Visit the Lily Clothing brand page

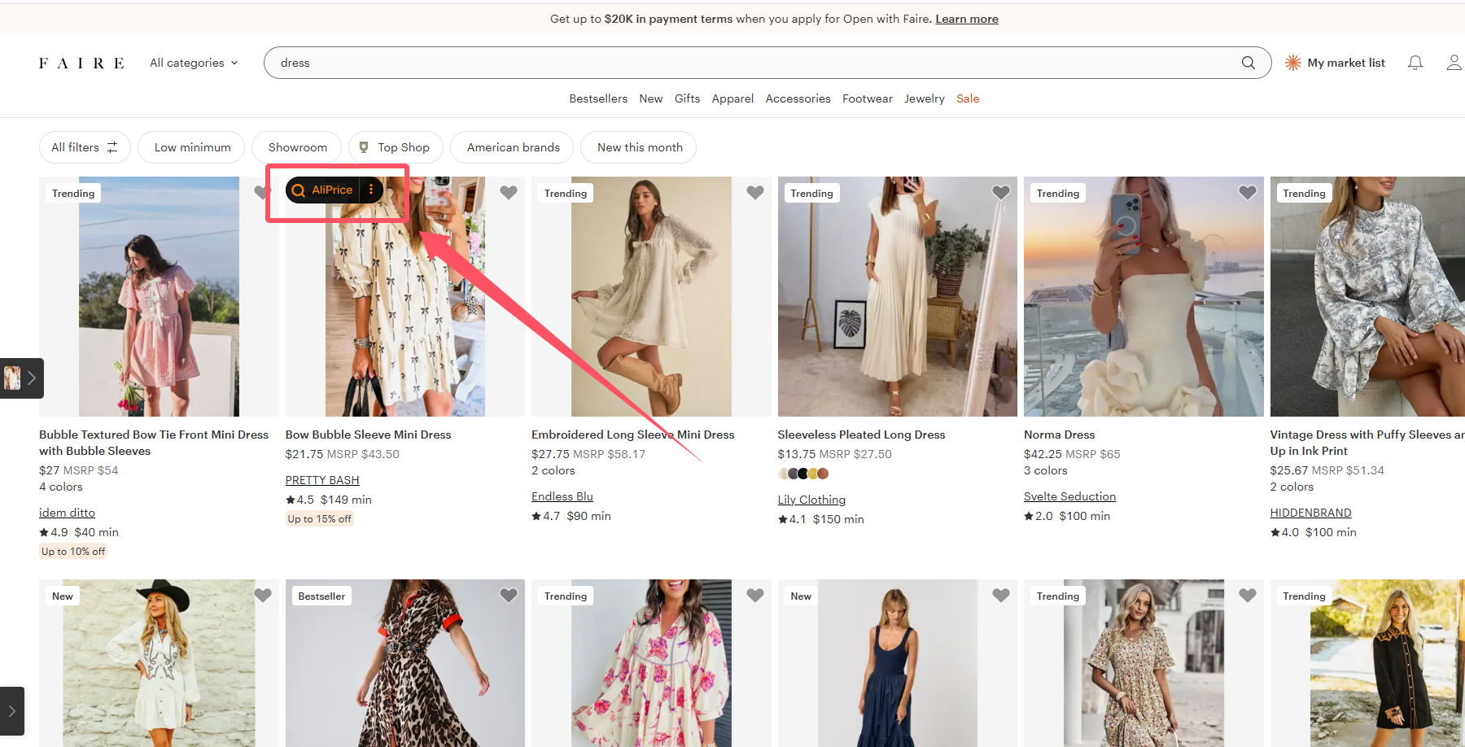click(811, 500)
